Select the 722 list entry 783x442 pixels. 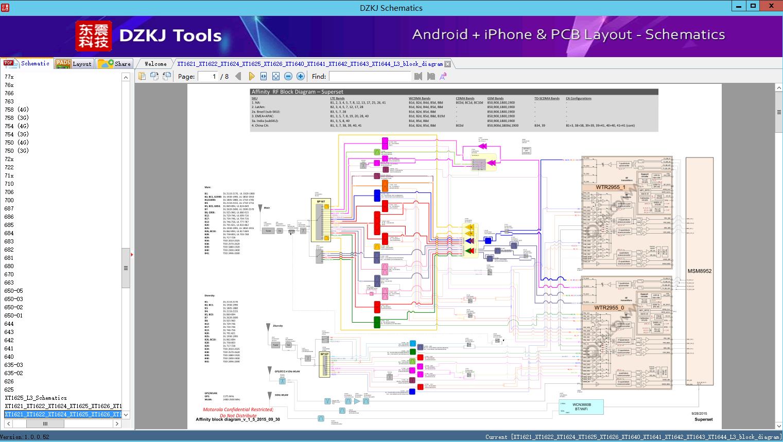(9, 167)
